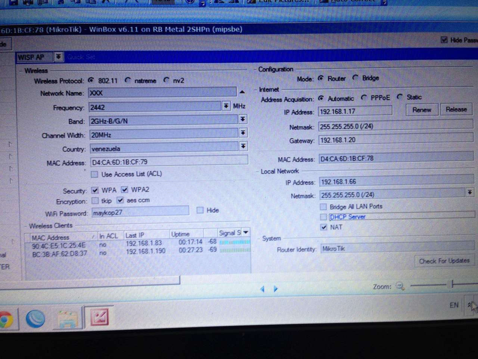This screenshot has width=478, height=359.
Task: Click the blue left navigation arrow
Action: [x=263, y=289]
